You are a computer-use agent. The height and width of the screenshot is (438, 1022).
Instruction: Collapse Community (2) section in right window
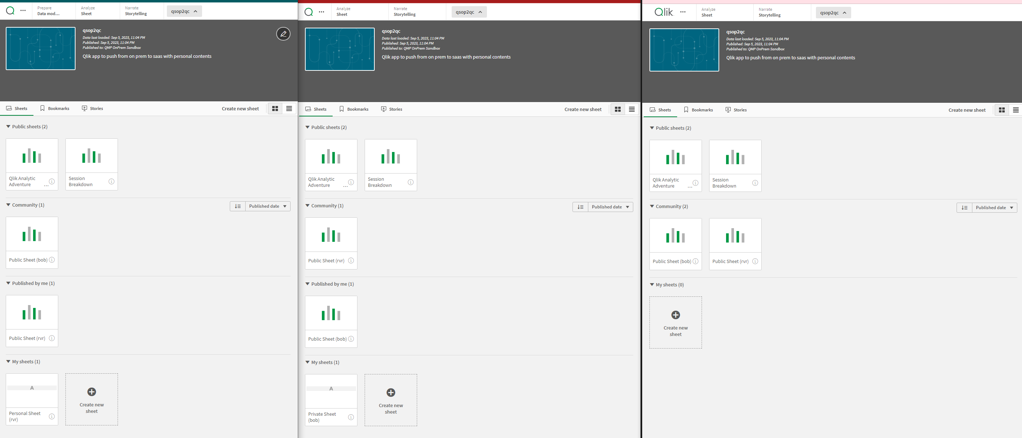coord(652,206)
